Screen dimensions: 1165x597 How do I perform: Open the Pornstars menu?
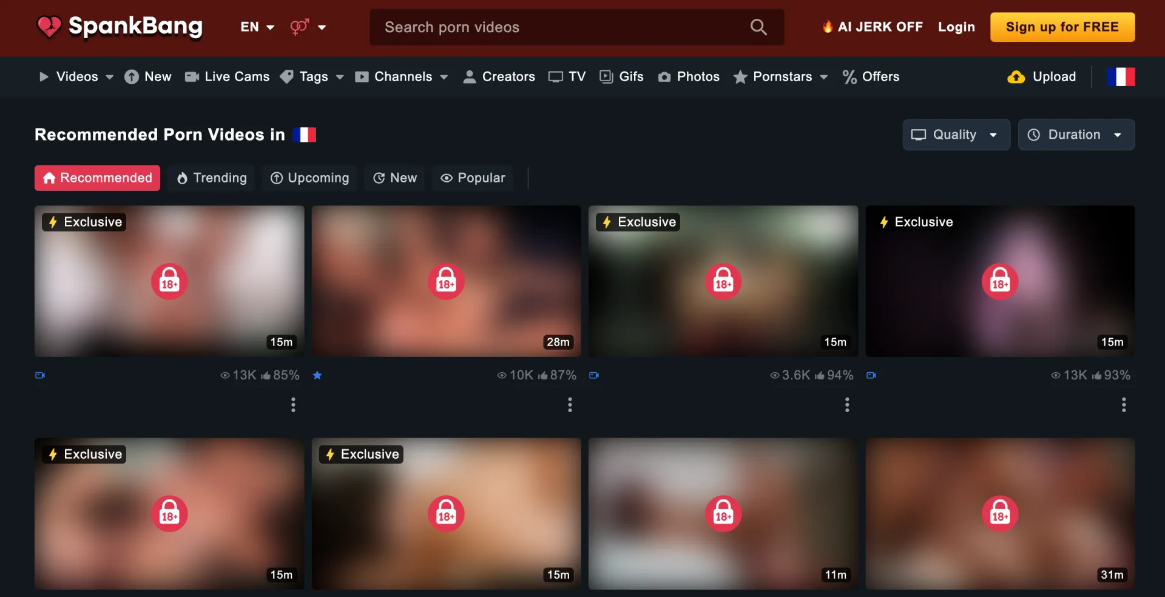click(x=780, y=77)
